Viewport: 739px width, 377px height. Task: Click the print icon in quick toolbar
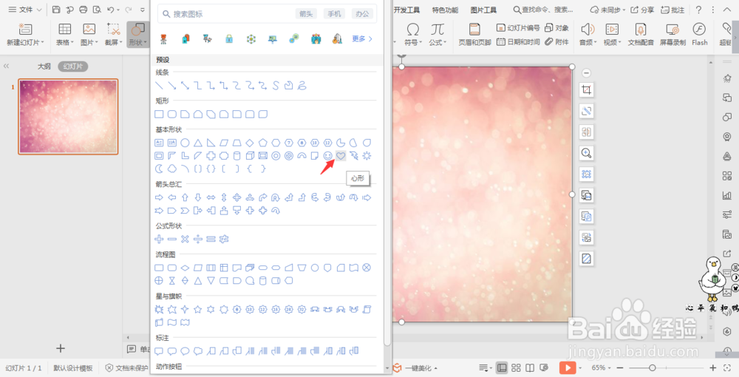[84, 10]
